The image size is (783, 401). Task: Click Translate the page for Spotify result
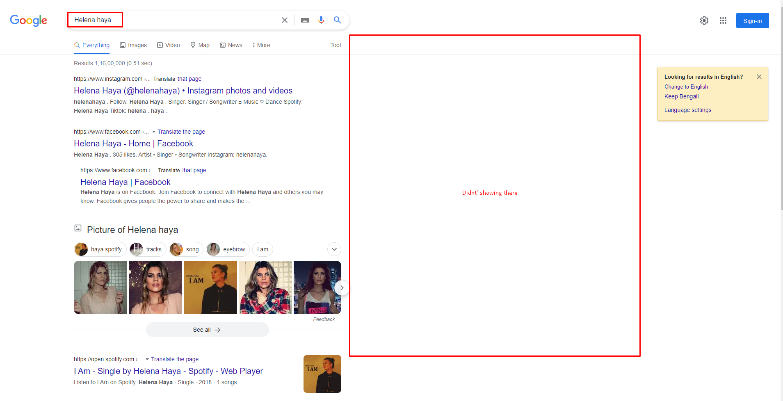click(x=175, y=359)
